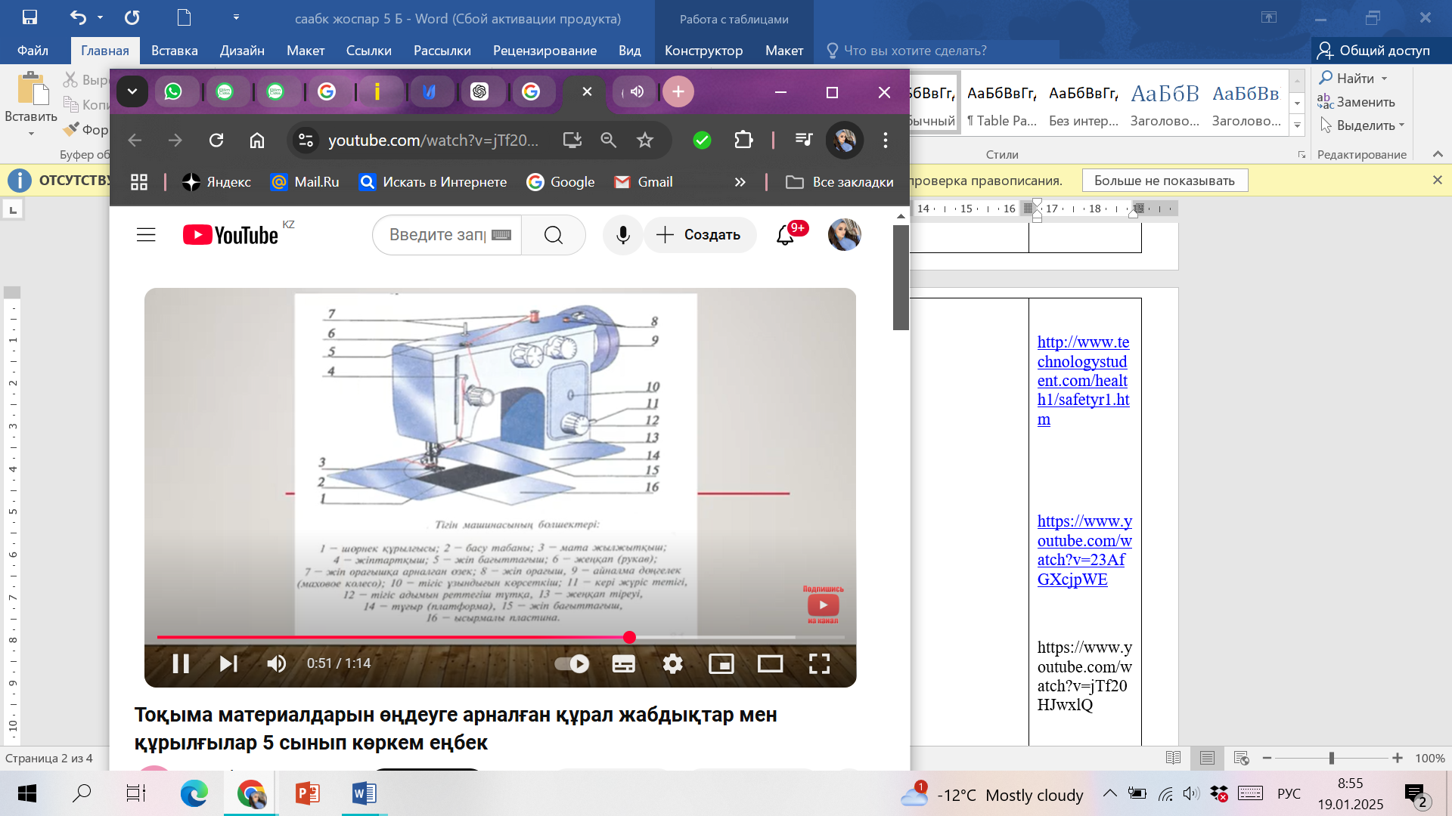Click YouTube voice search microphone
The height and width of the screenshot is (816, 1452).
(622, 235)
